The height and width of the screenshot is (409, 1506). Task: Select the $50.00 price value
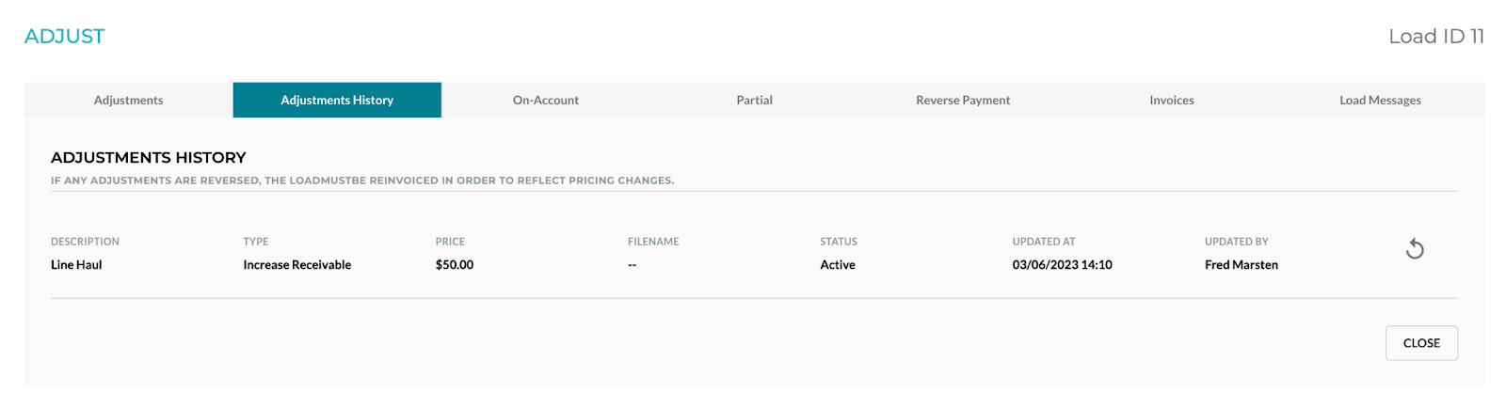455,265
